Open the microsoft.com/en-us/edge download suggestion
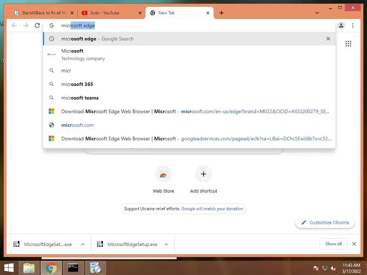 tap(189, 112)
